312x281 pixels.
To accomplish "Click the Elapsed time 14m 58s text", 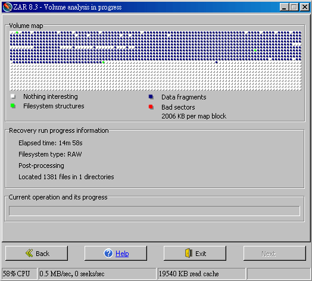I will pyautogui.click(x=51, y=143).
